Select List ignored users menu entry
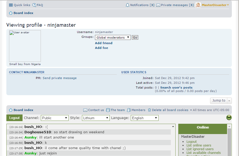The width and height of the screenshot is (239, 156). click(200, 149)
